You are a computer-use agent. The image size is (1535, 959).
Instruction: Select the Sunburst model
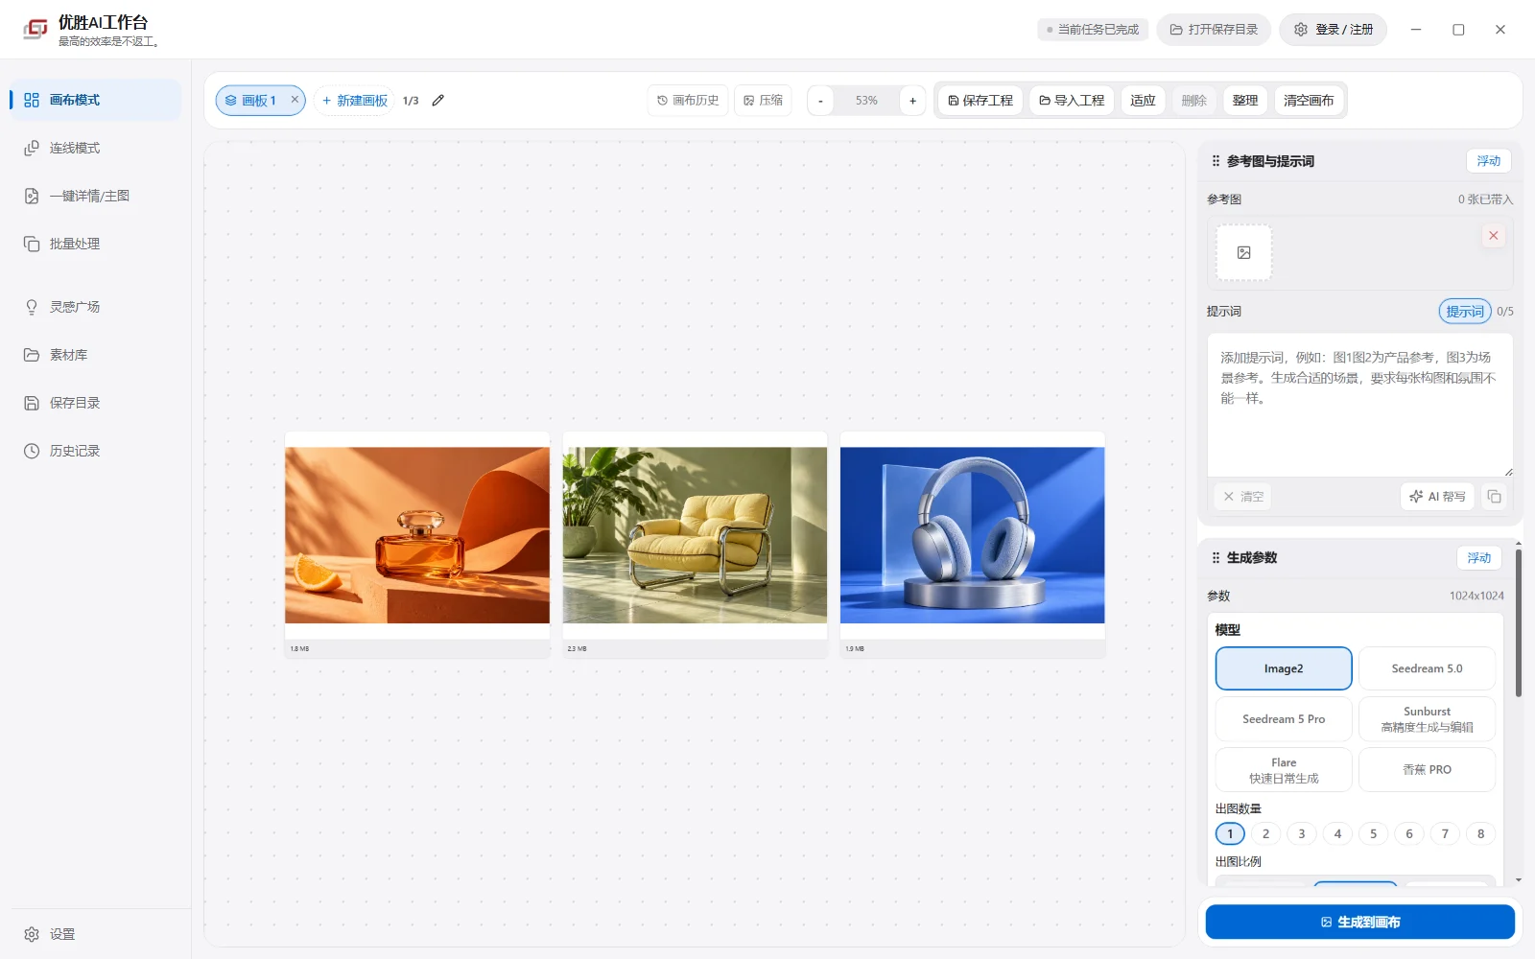1427,719
